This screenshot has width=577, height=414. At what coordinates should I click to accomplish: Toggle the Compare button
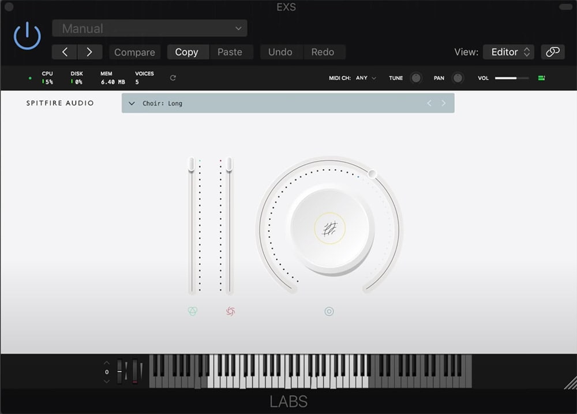[134, 52]
